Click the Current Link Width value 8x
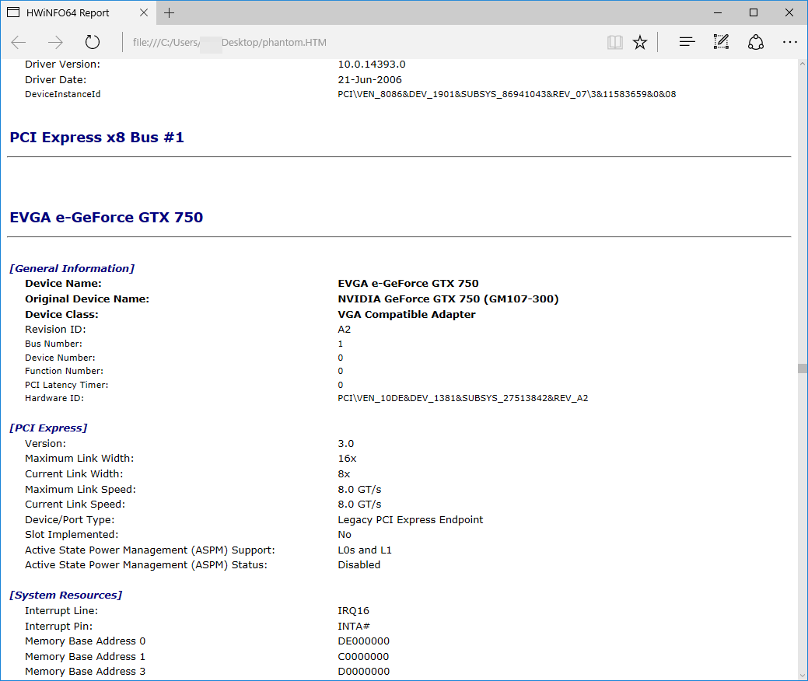This screenshot has height=681, width=808. pyautogui.click(x=345, y=474)
